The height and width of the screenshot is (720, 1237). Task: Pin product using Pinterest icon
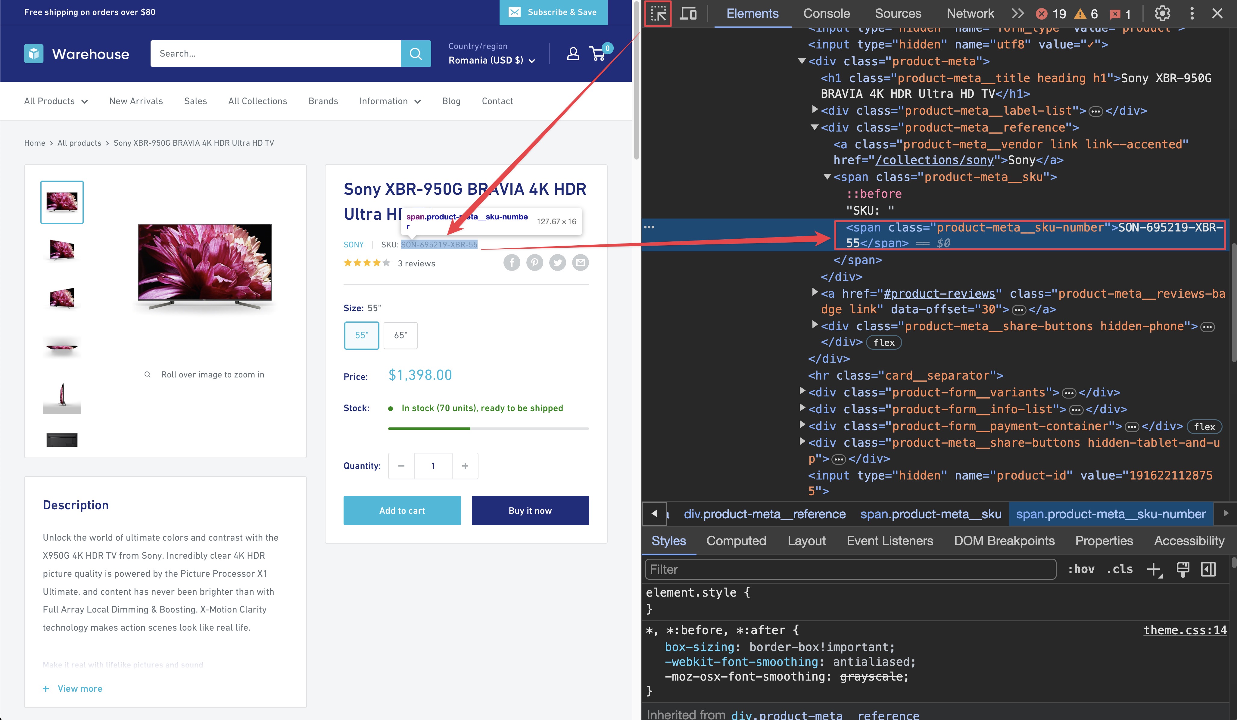[534, 262]
